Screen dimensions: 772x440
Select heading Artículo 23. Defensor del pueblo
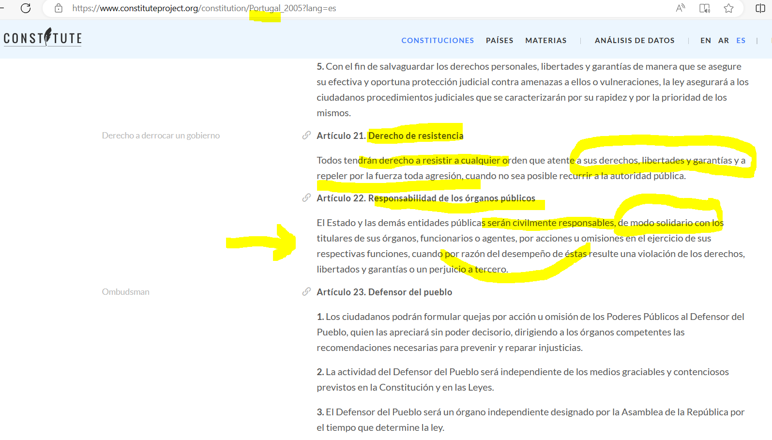tap(384, 292)
